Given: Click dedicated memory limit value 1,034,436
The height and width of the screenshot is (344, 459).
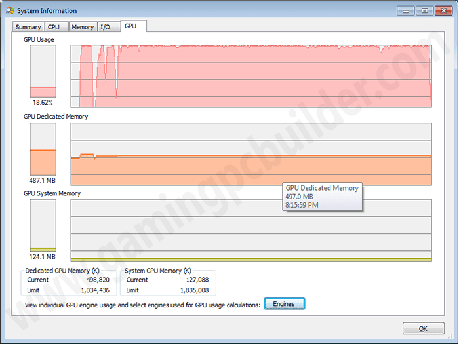Looking at the screenshot, I should (x=95, y=290).
